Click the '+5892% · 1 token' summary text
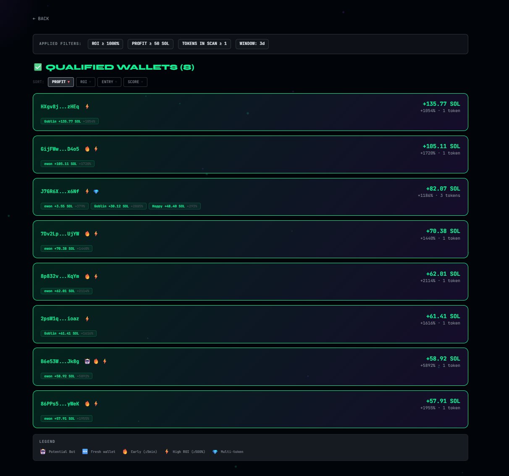Image resolution: width=509 pixels, height=476 pixels. click(x=440, y=366)
